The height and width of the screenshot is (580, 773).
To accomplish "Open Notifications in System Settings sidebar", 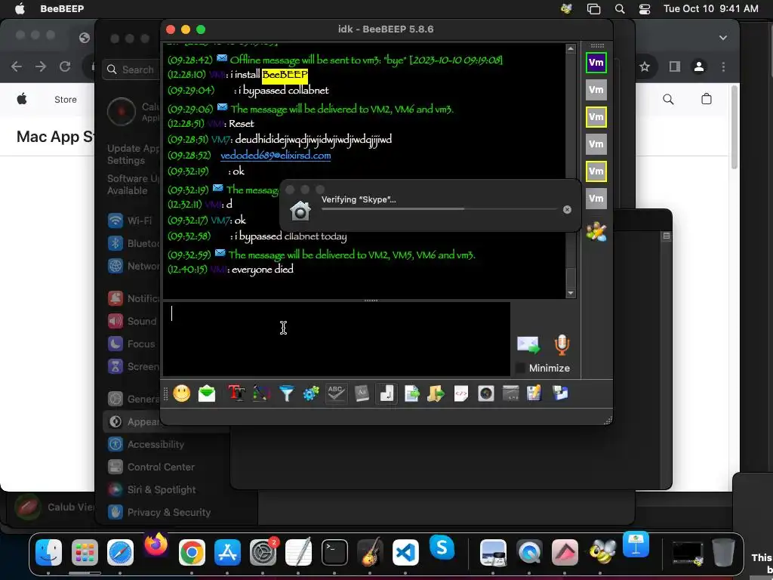I will tap(133, 298).
